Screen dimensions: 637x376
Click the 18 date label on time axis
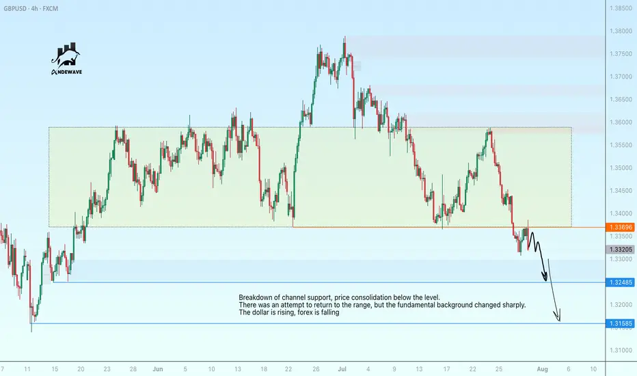264,369
